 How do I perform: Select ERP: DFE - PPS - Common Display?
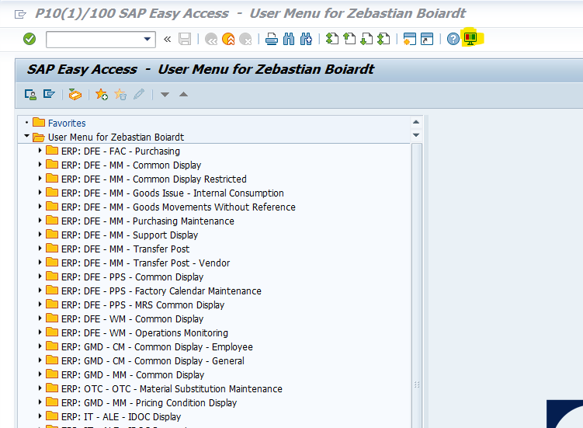click(x=133, y=277)
